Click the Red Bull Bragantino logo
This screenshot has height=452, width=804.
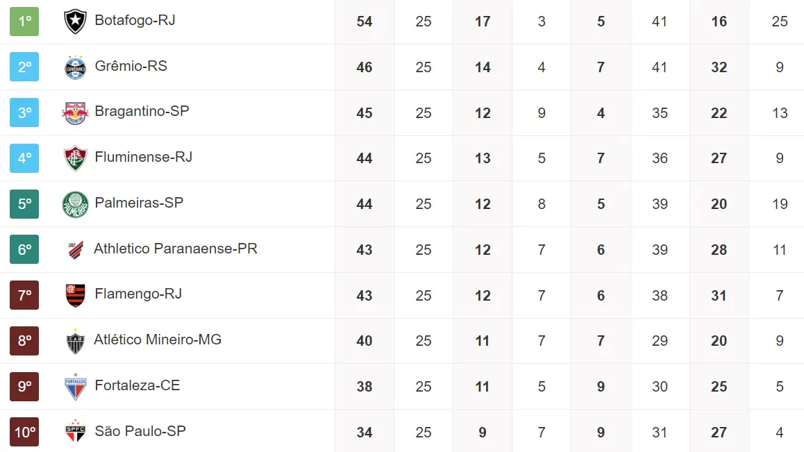pos(75,112)
